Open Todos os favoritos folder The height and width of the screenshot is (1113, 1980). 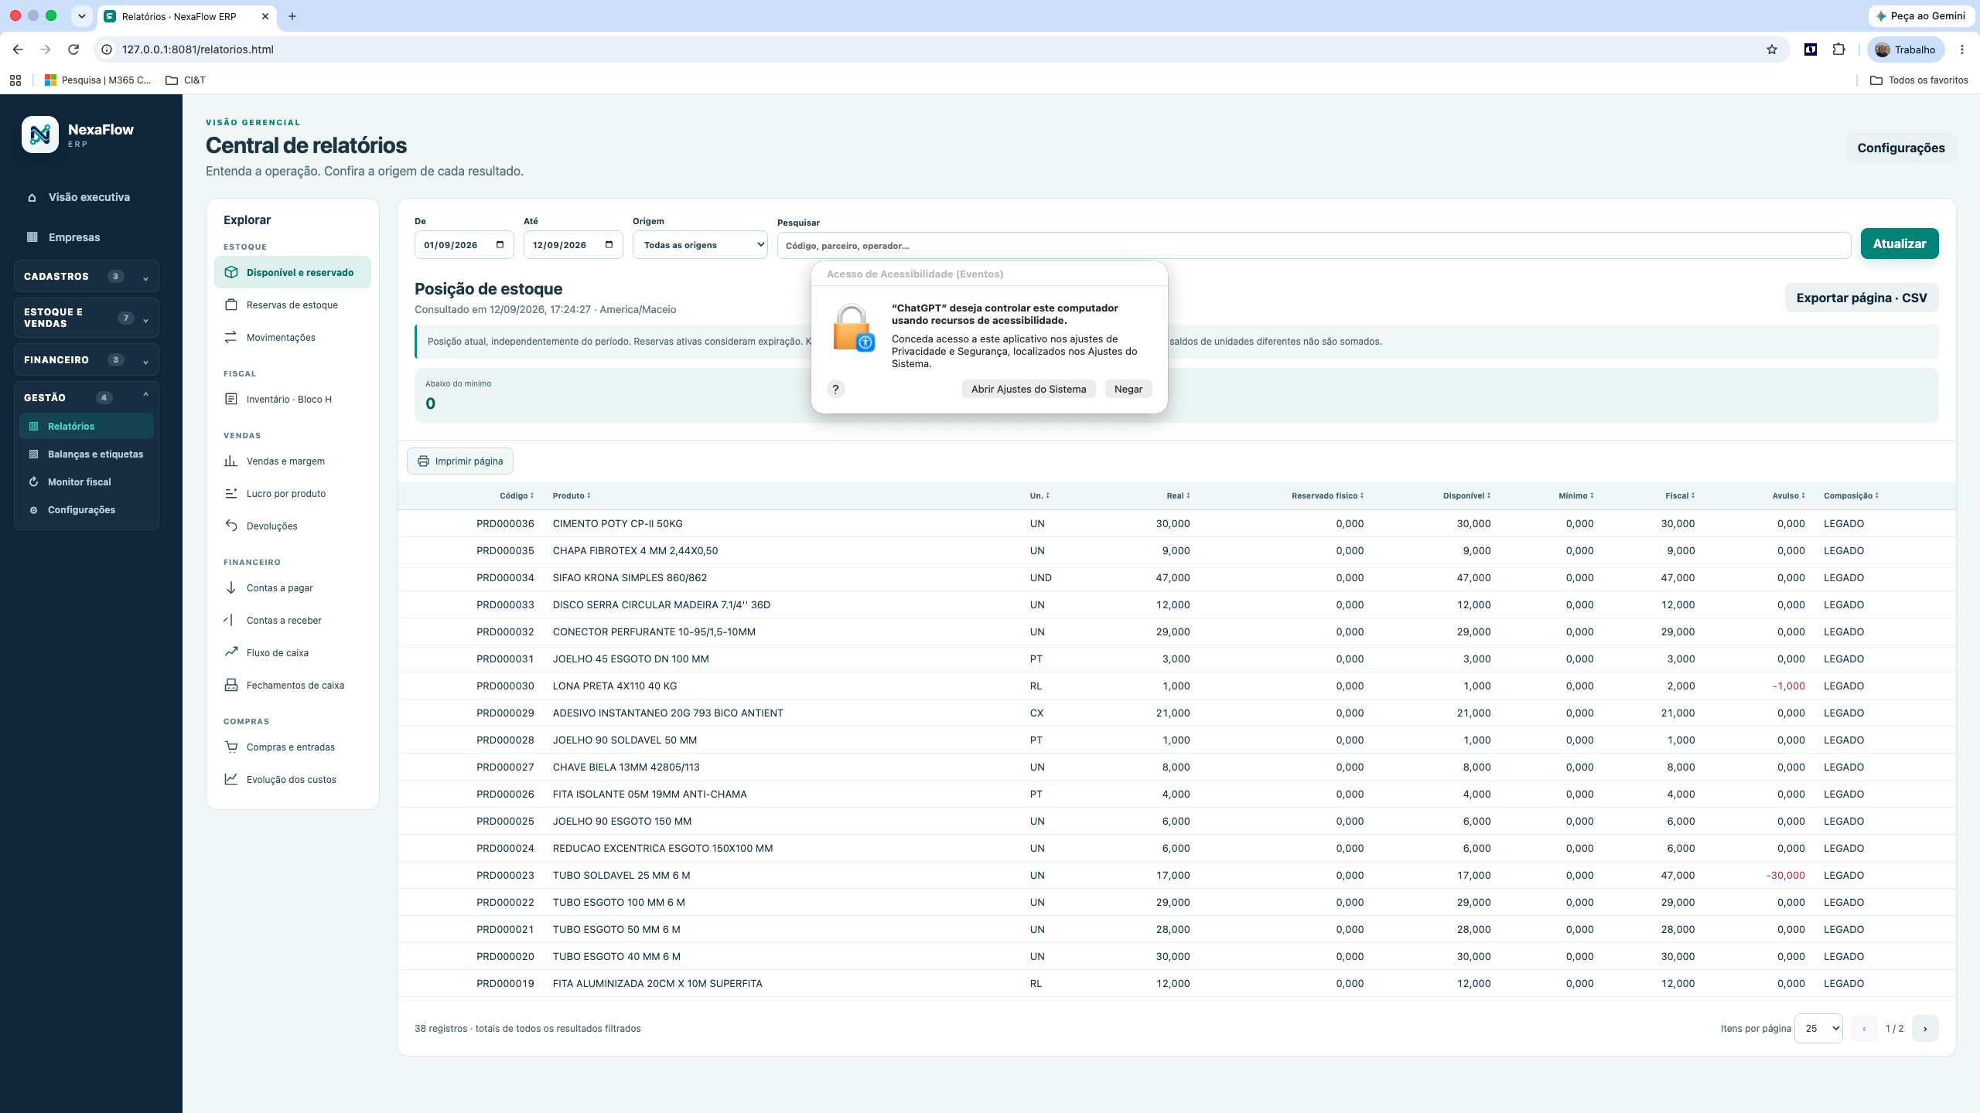pos(1919,80)
